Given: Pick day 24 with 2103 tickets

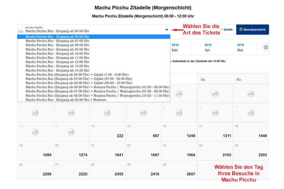Looking at the screenshot, I should (215, 151).
